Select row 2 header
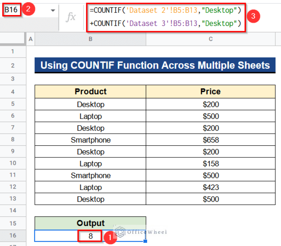281x246 pixels. pyautogui.click(x=13, y=66)
